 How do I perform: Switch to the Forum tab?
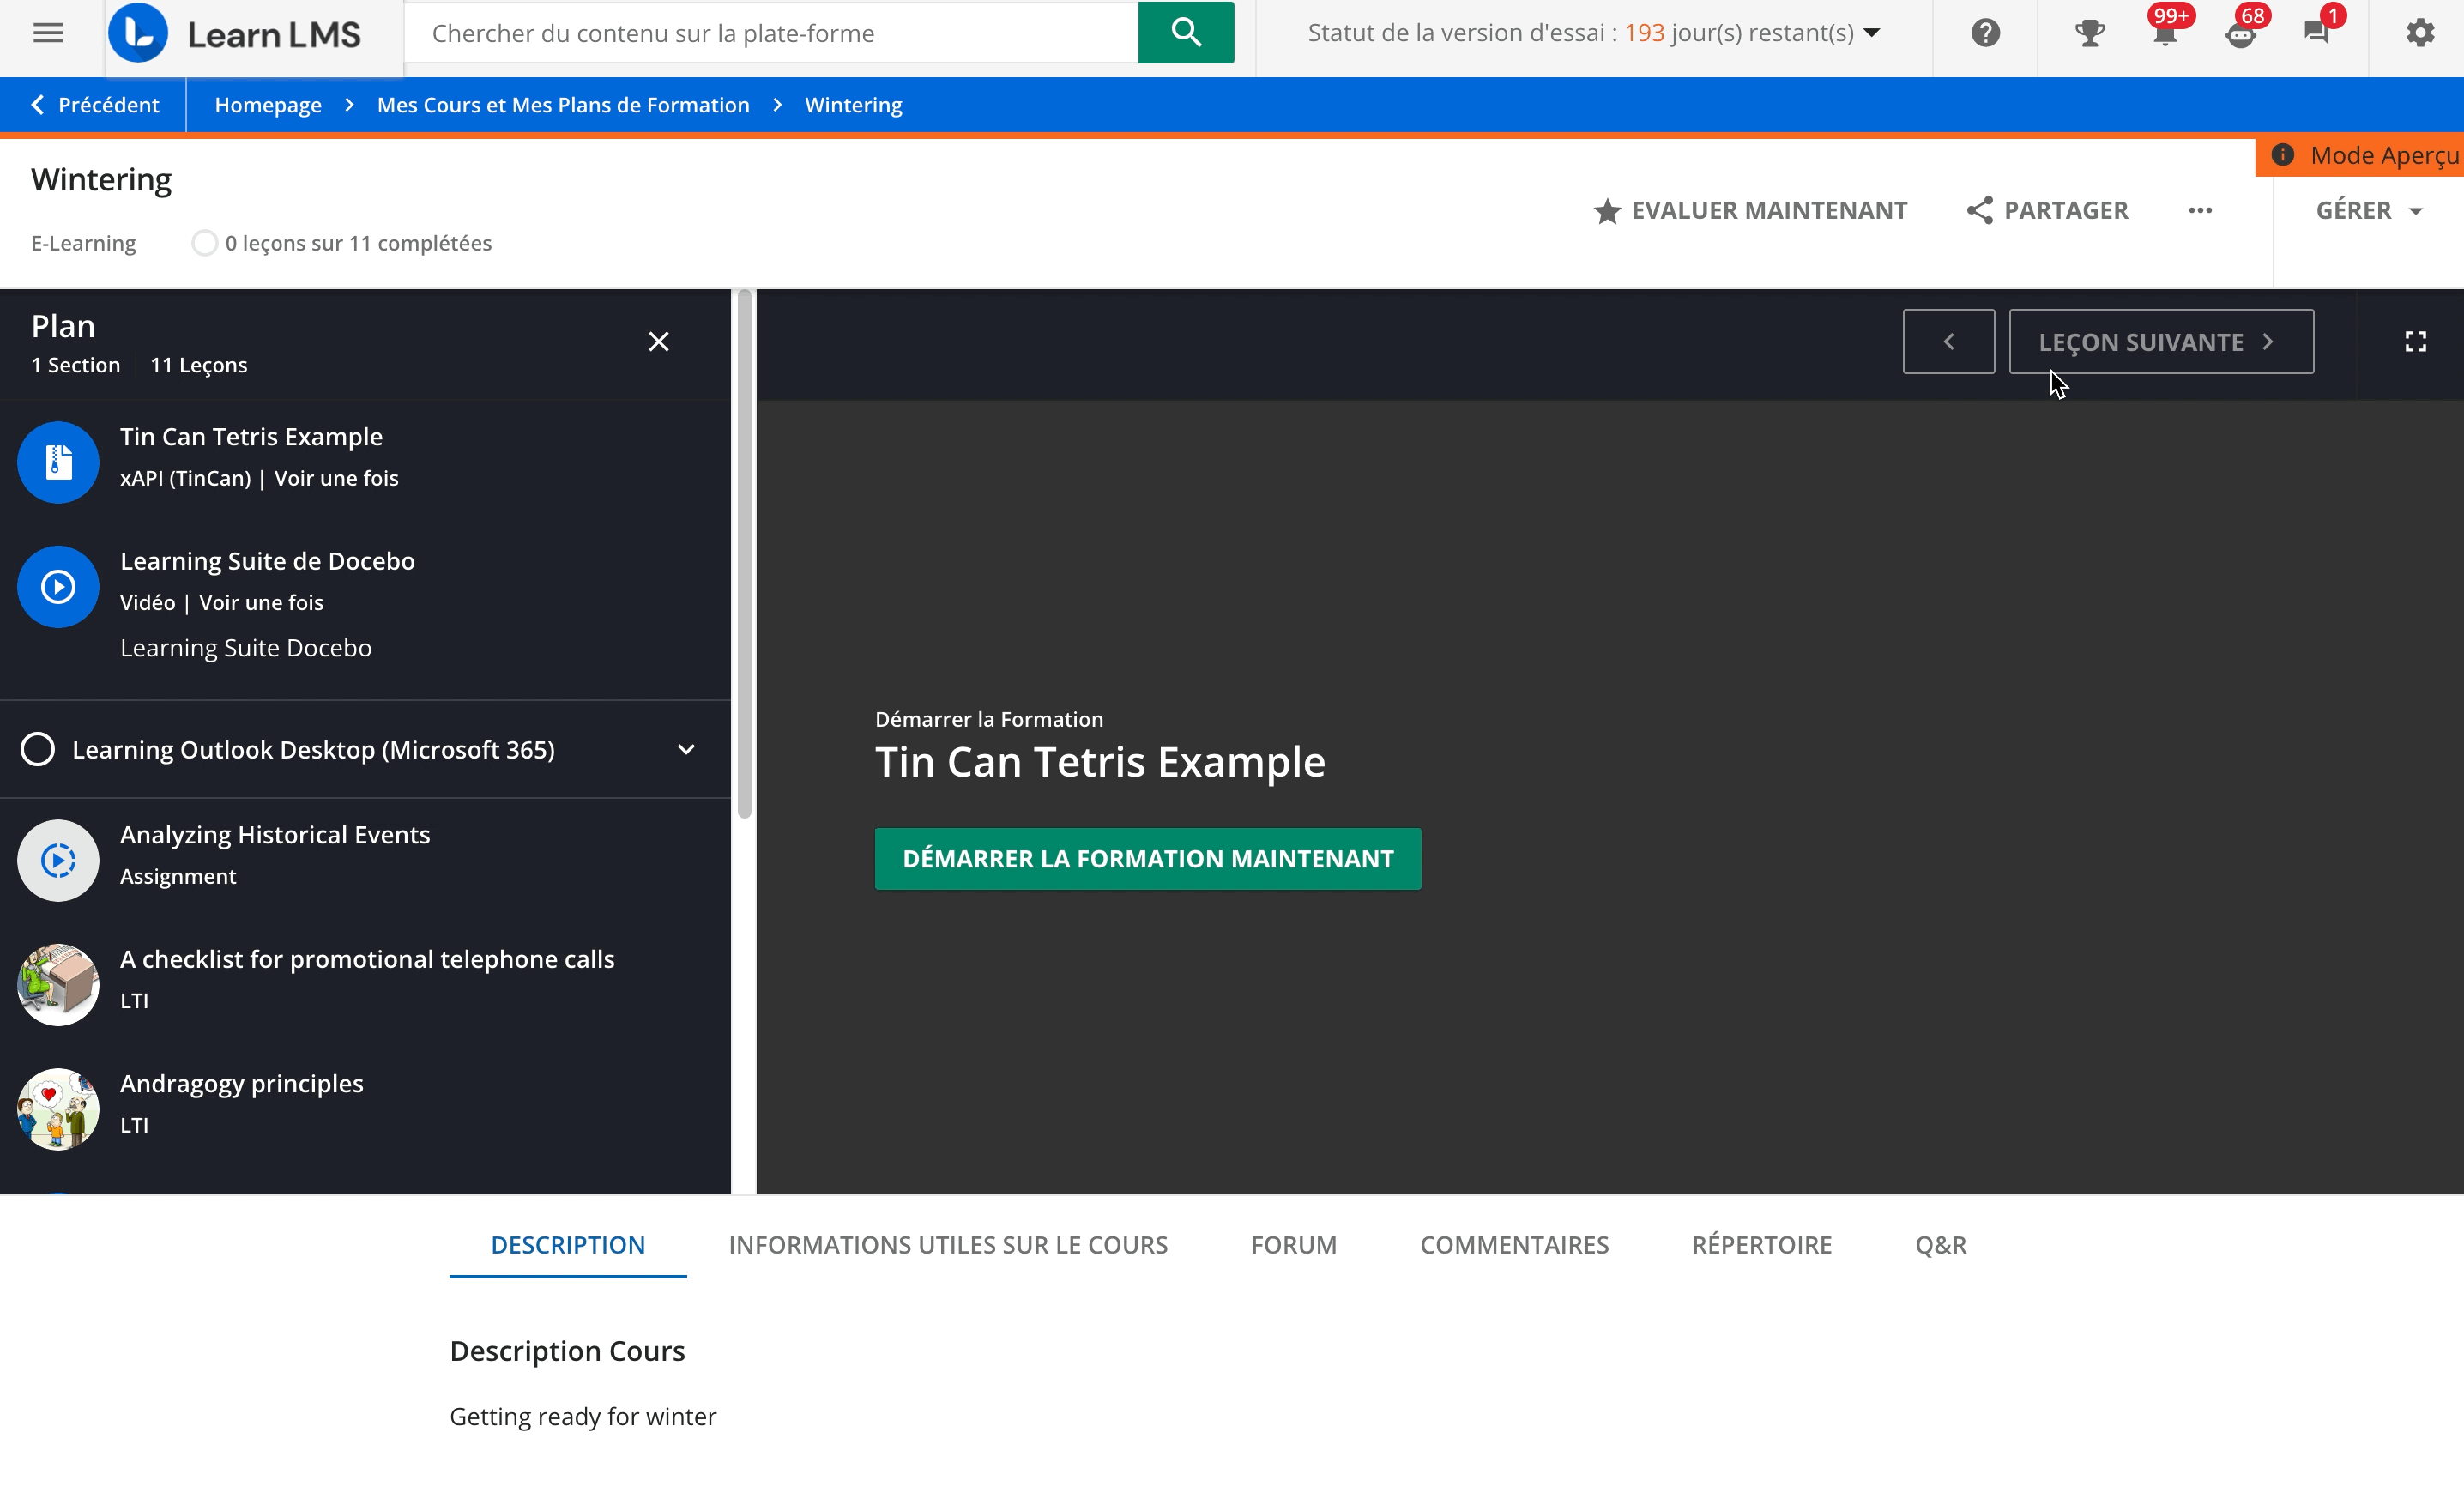[1293, 1245]
